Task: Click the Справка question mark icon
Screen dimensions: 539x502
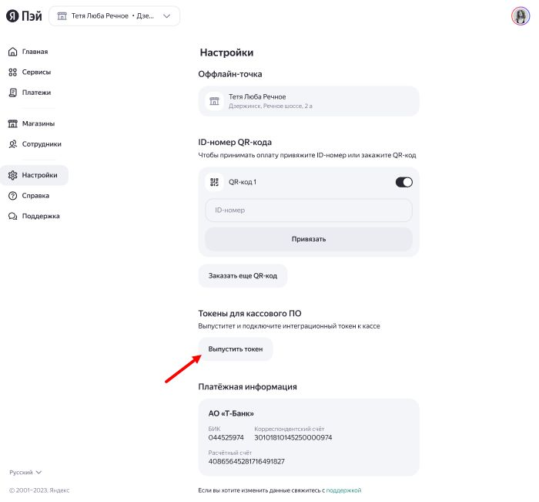Action: coord(12,196)
